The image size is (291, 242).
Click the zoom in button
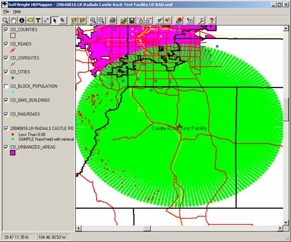click(93, 20)
